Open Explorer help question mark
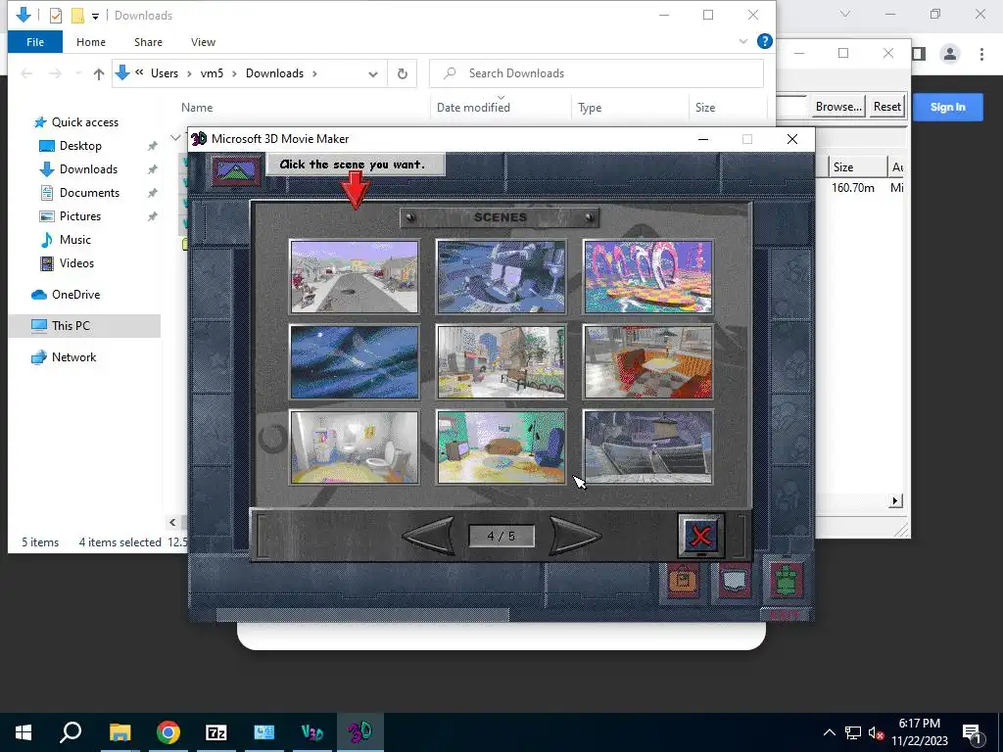Screen dimensions: 1003x752 pos(764,41)
